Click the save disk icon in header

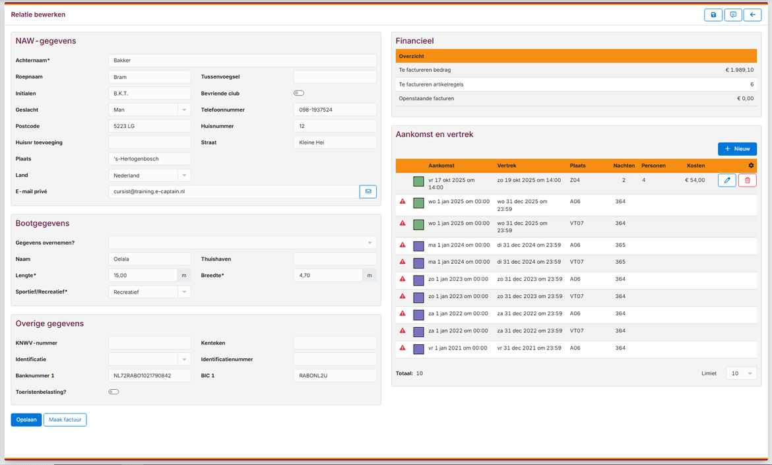pos(713,15)
